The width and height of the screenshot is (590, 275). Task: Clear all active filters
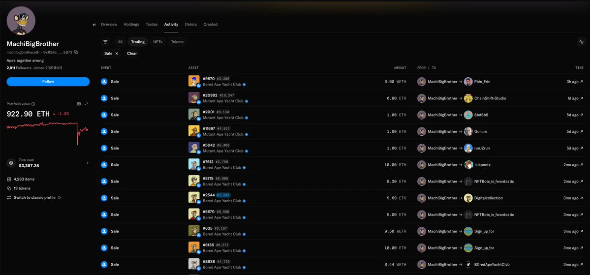[132, 54]
